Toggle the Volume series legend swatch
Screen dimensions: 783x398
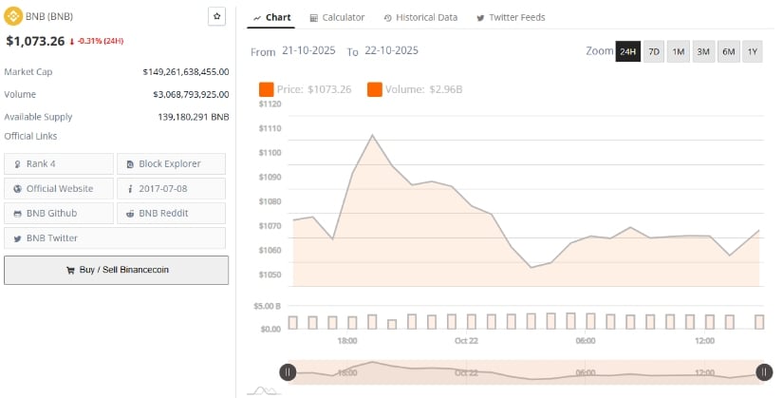(x=374, y=89)
